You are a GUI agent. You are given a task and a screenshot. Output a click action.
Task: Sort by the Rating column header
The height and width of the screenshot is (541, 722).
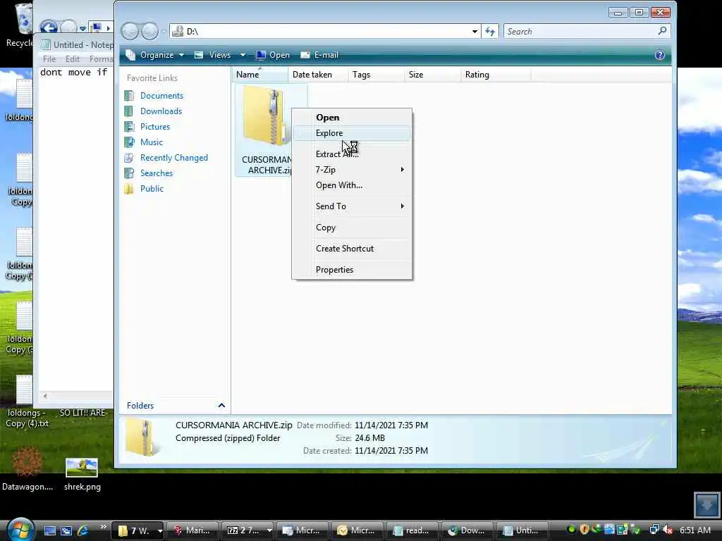click(x=496, y=75)
